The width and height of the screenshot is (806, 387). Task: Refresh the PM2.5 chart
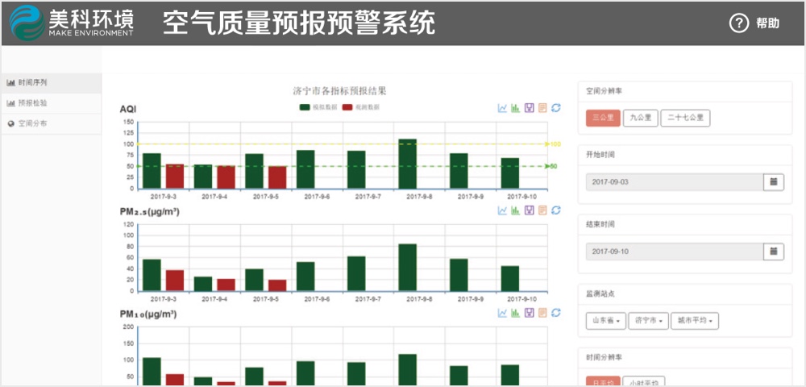(555, 210)
